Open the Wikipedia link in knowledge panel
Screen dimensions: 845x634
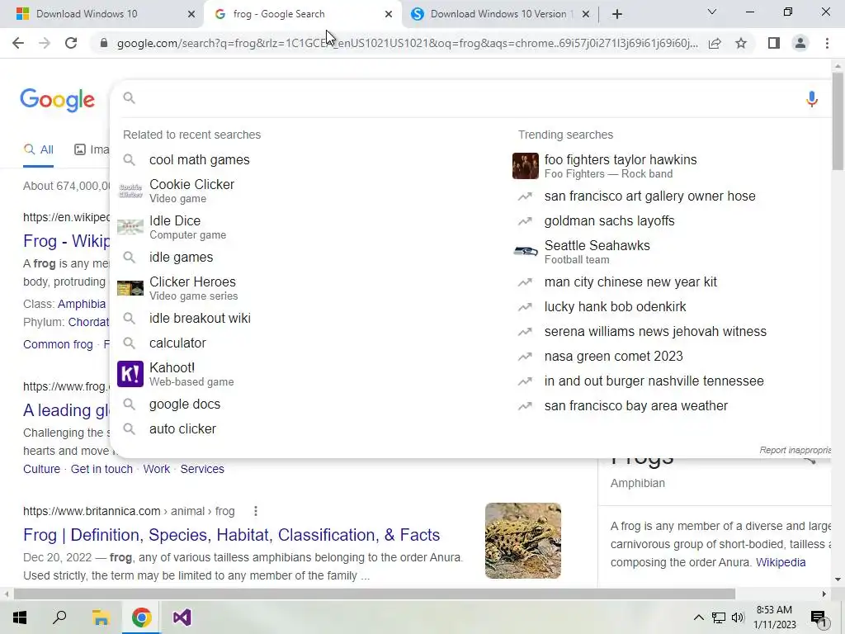(781, 562)
